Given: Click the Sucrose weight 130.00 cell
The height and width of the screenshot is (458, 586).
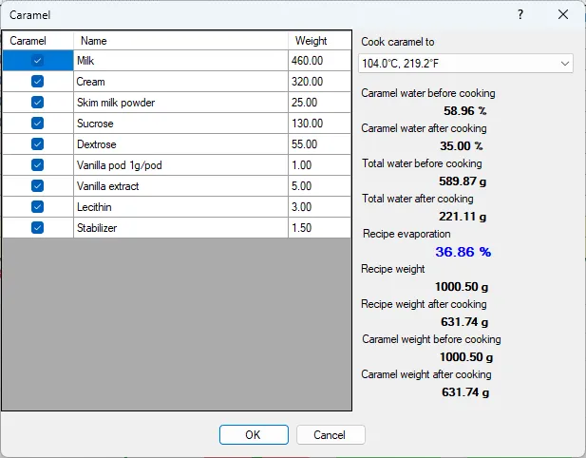Looking at the screenshot, I should pyautogui.click(x=320, y=124).
